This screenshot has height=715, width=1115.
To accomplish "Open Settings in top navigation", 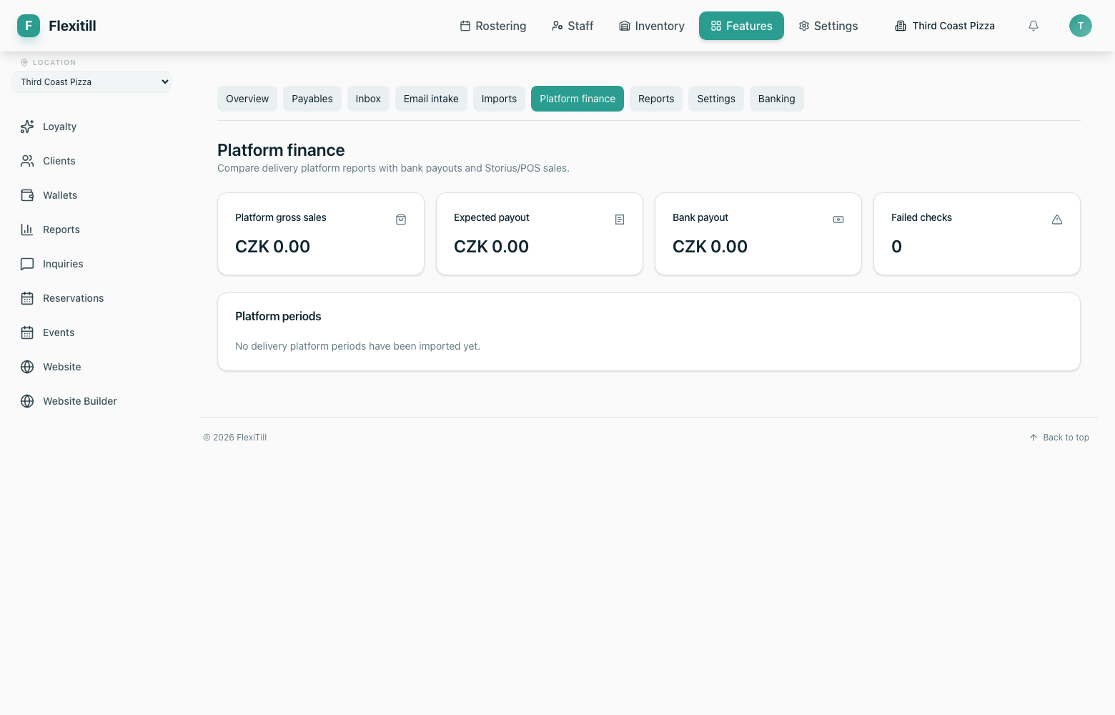I will point(828,26).
